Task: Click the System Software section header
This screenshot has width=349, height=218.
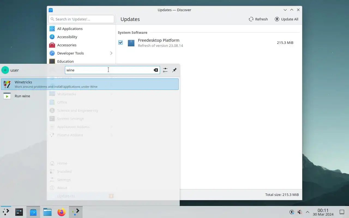Action: point(133,32)
